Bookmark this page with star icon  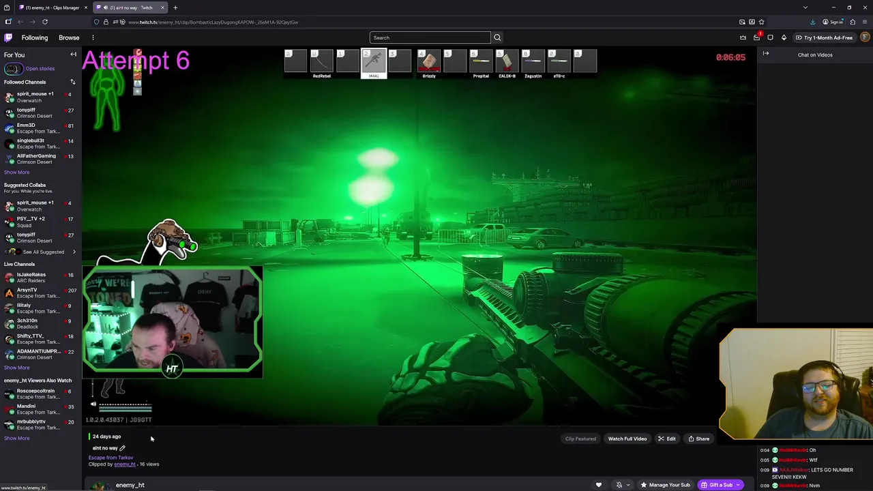762,22
